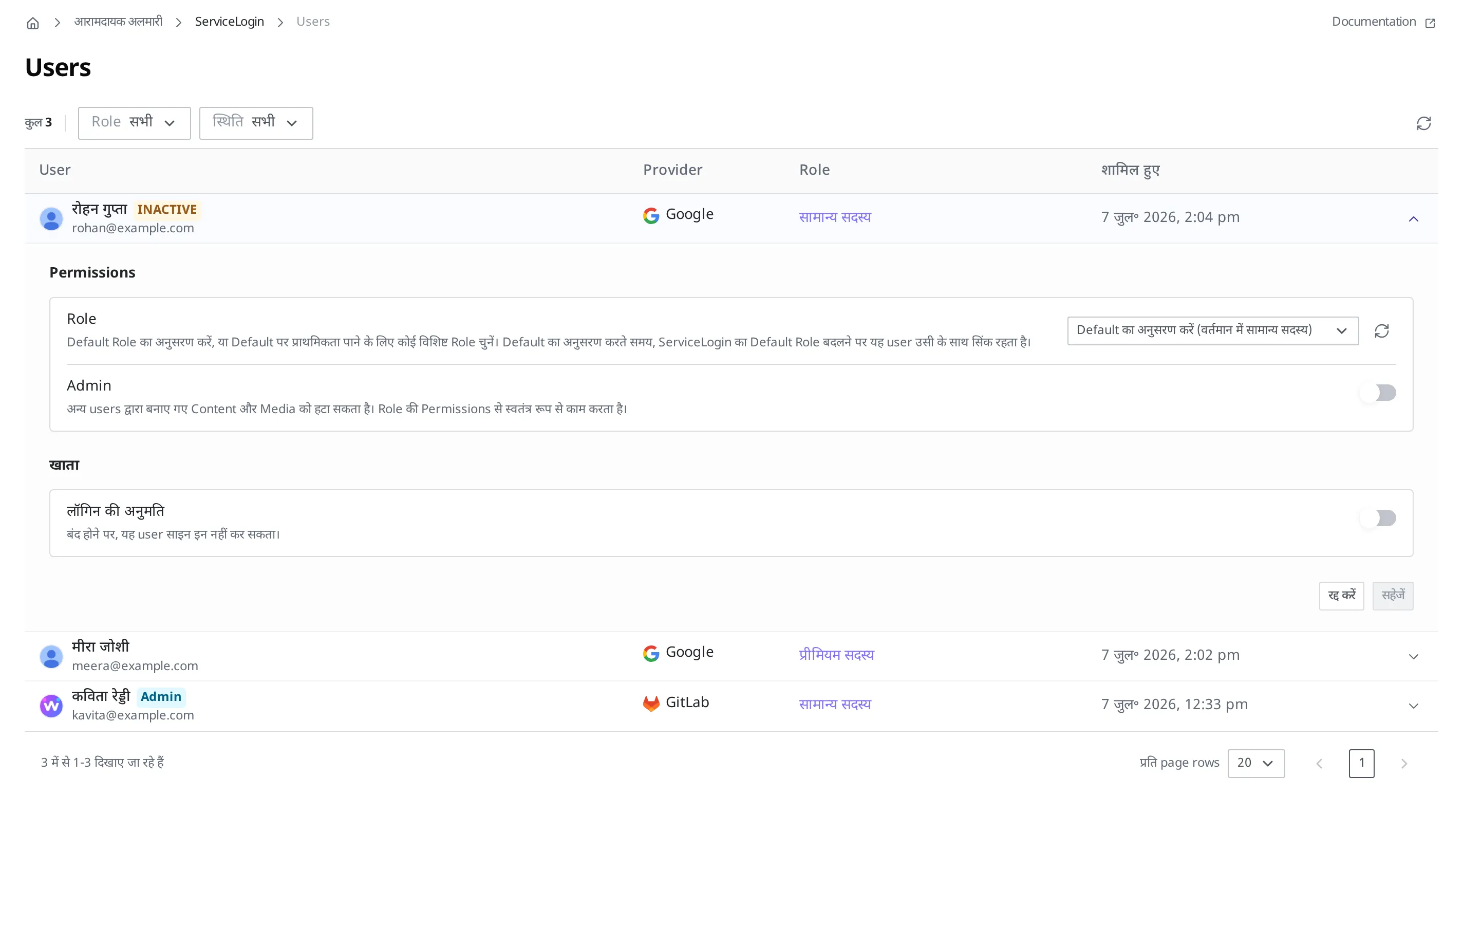Reset role to default refresh icon

click(x=1382, y=330)
